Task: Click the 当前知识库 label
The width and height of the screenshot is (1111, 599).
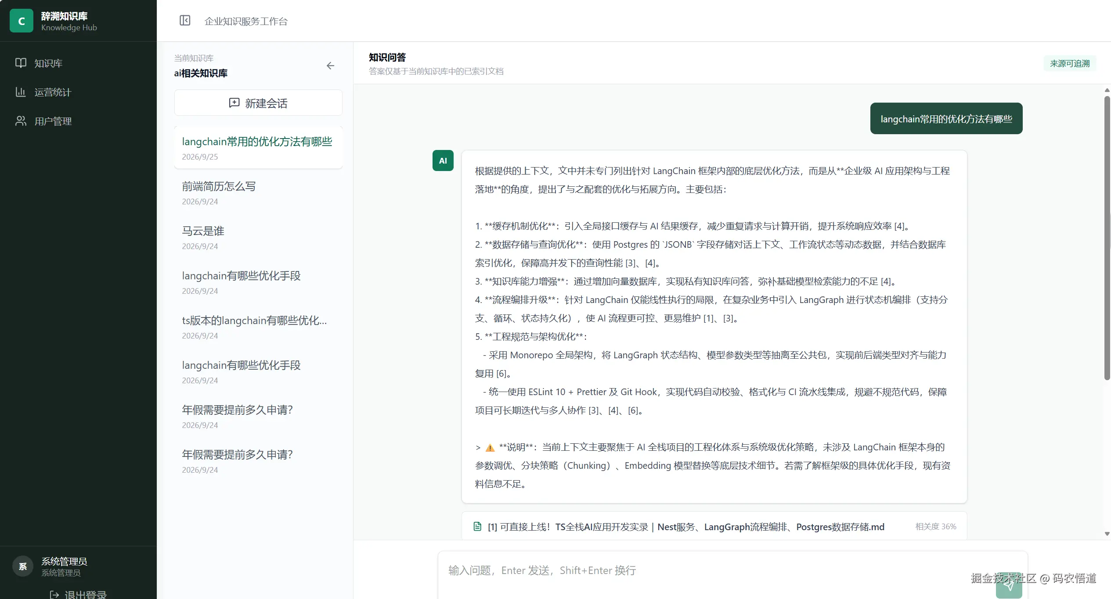Action: point(194,58)
